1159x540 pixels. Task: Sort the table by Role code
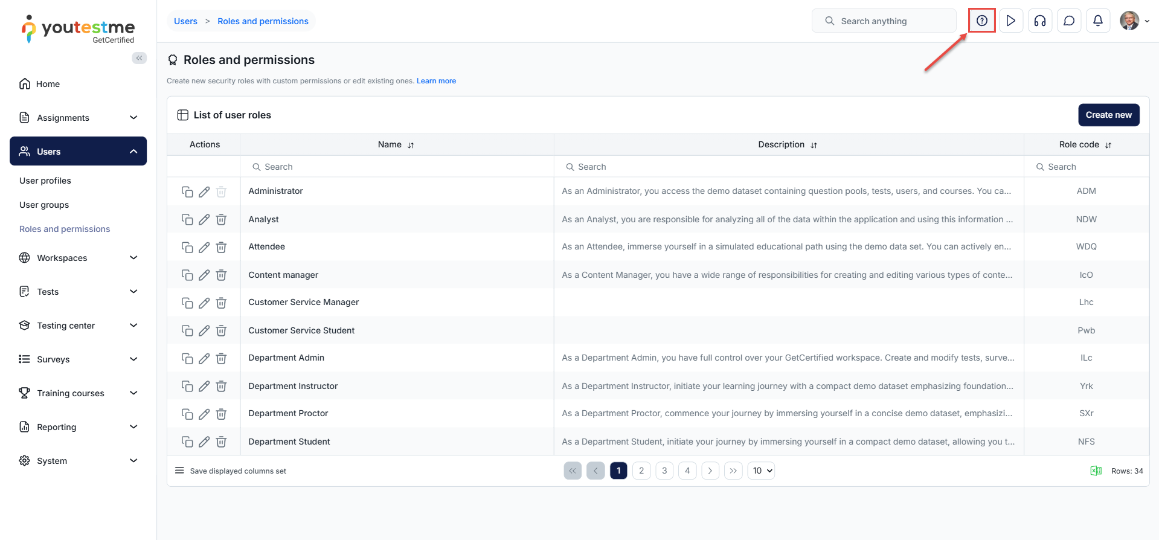coord(1108,145)
